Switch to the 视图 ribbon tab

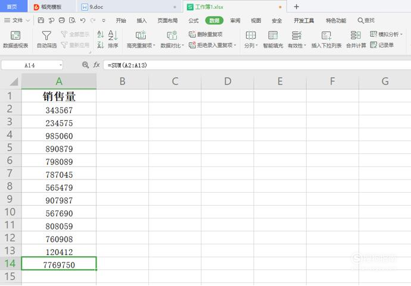(256, 20)
